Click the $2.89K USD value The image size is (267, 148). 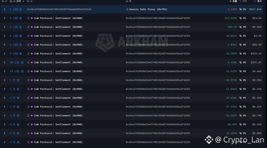pos(258,133)
